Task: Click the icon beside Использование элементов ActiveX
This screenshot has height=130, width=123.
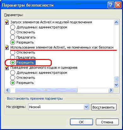Action: click(x=7, y=48)
